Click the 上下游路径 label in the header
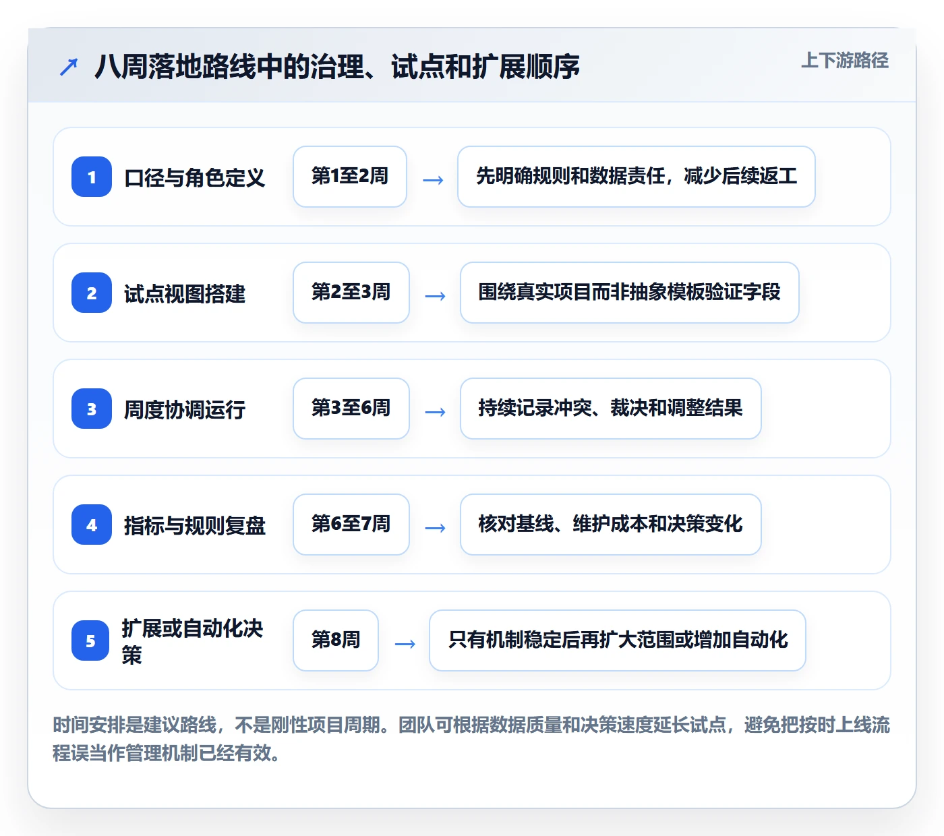The width and height of the screenshot is (944, 836). click(845, 61)
